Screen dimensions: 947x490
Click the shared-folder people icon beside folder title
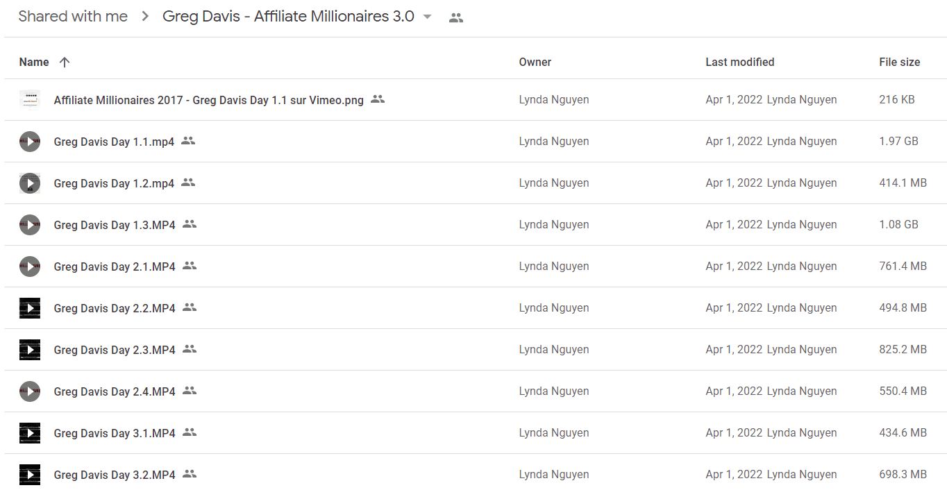point(455,18)
